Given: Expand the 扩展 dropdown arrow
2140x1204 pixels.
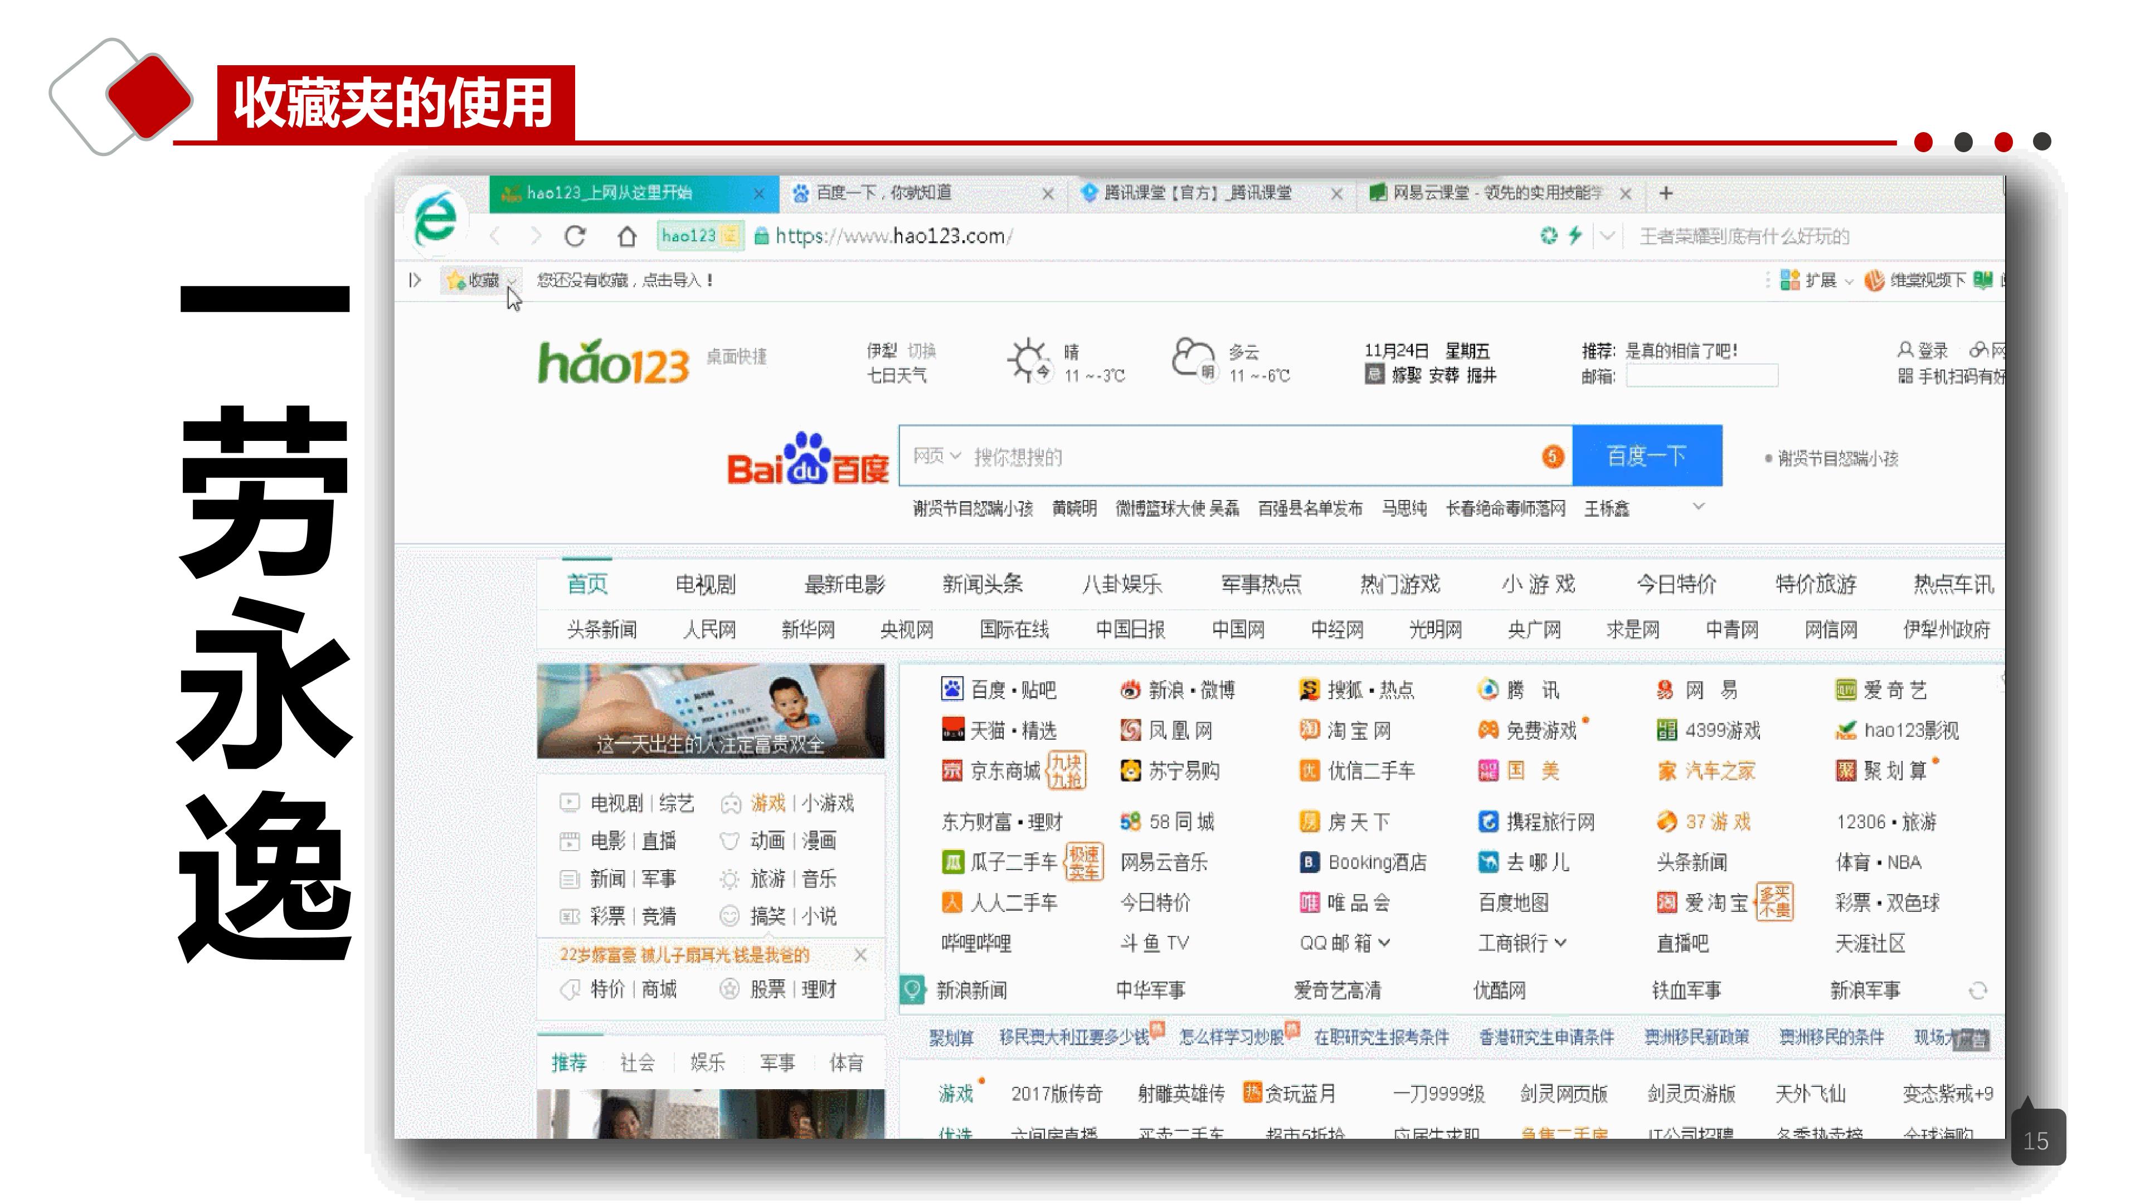Looking at the screenshot, I should click(x=1849, y=281).
